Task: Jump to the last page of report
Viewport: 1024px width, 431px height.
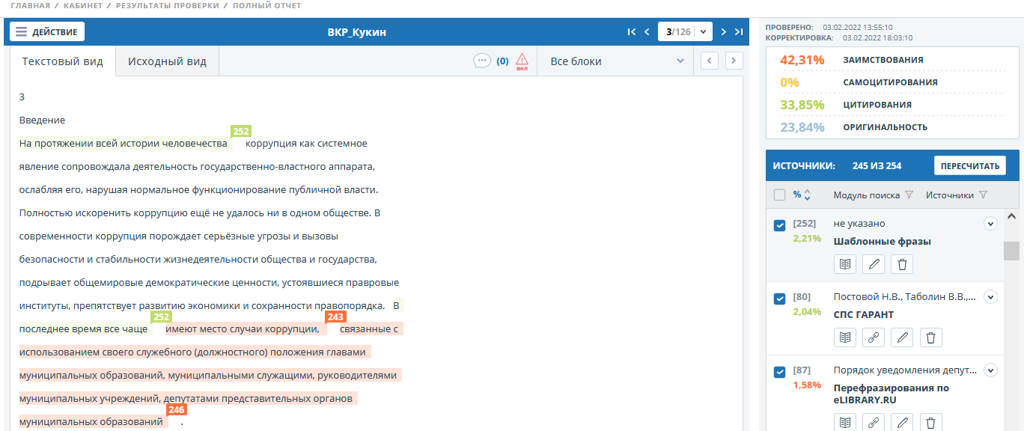Action: click(x=739, y=32)
